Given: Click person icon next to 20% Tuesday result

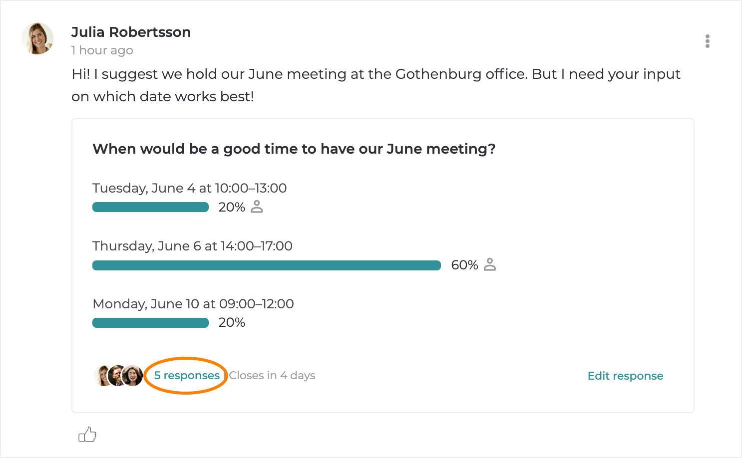Looking at the screenshot, I should (x=257, y=207).
